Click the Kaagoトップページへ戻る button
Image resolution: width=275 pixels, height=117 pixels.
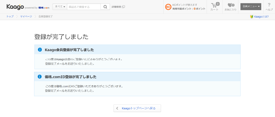coord(137,108)
